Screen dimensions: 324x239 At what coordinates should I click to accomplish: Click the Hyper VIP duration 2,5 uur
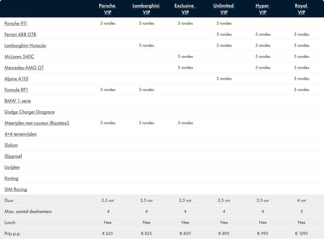(x=263, y=200)
